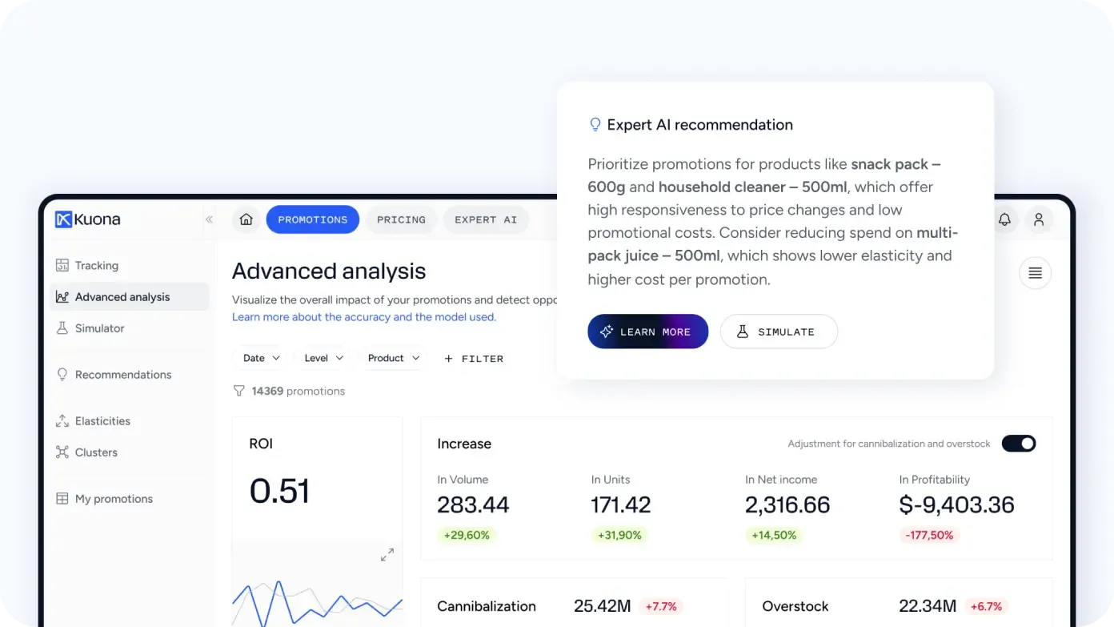Disable adjustment for cannibalization and overstock
1114x627 pixels.
pyautogui.click(x=1018, y=443)
